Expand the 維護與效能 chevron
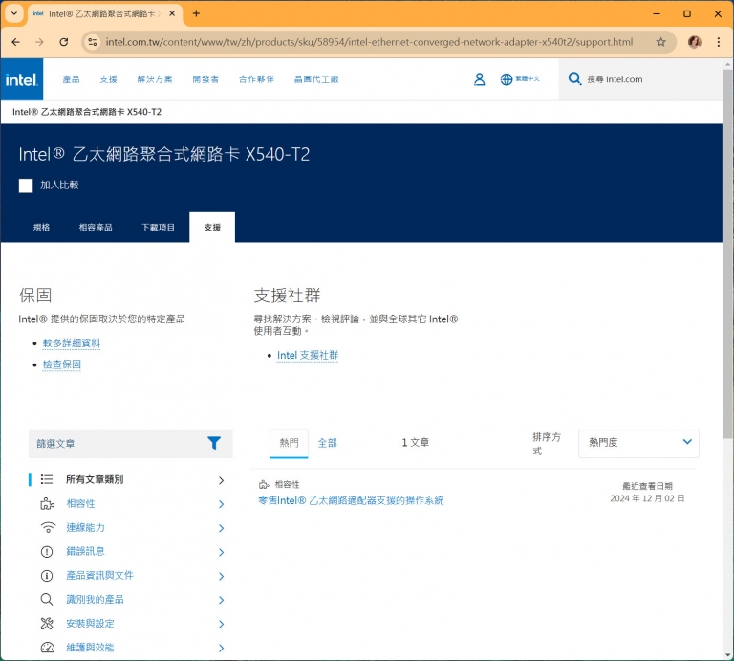The height and width of the screenshot is (661, 734). pos(221,649)
